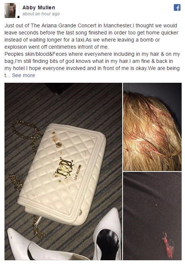Click the post text about the concert
This screenshot has width=185, height=264.
[x=92, y=50]
